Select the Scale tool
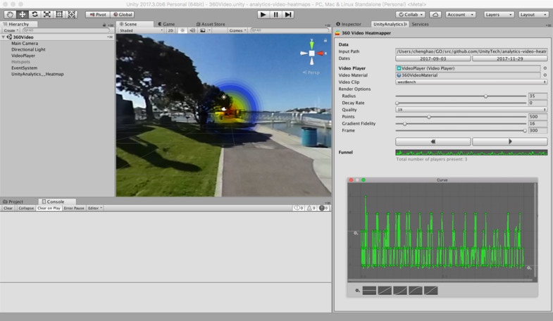 coord(47,15)
